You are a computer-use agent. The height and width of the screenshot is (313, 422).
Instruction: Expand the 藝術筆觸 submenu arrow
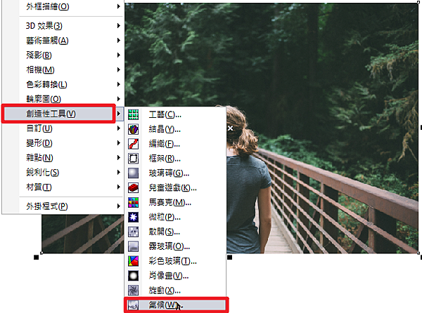[118, 40]
